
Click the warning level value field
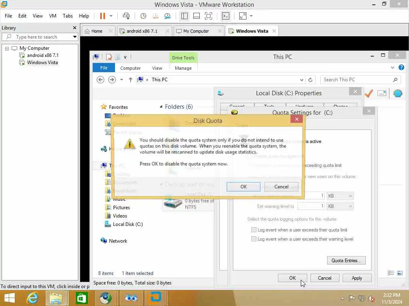tap(311, 206)
